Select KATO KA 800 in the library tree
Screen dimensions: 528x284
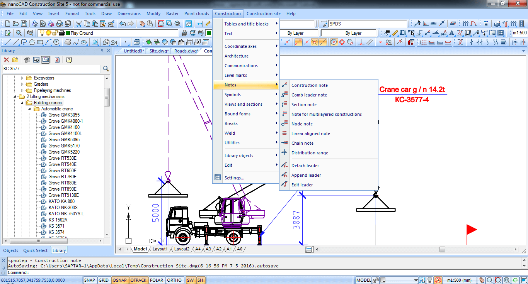pos(61,201)
